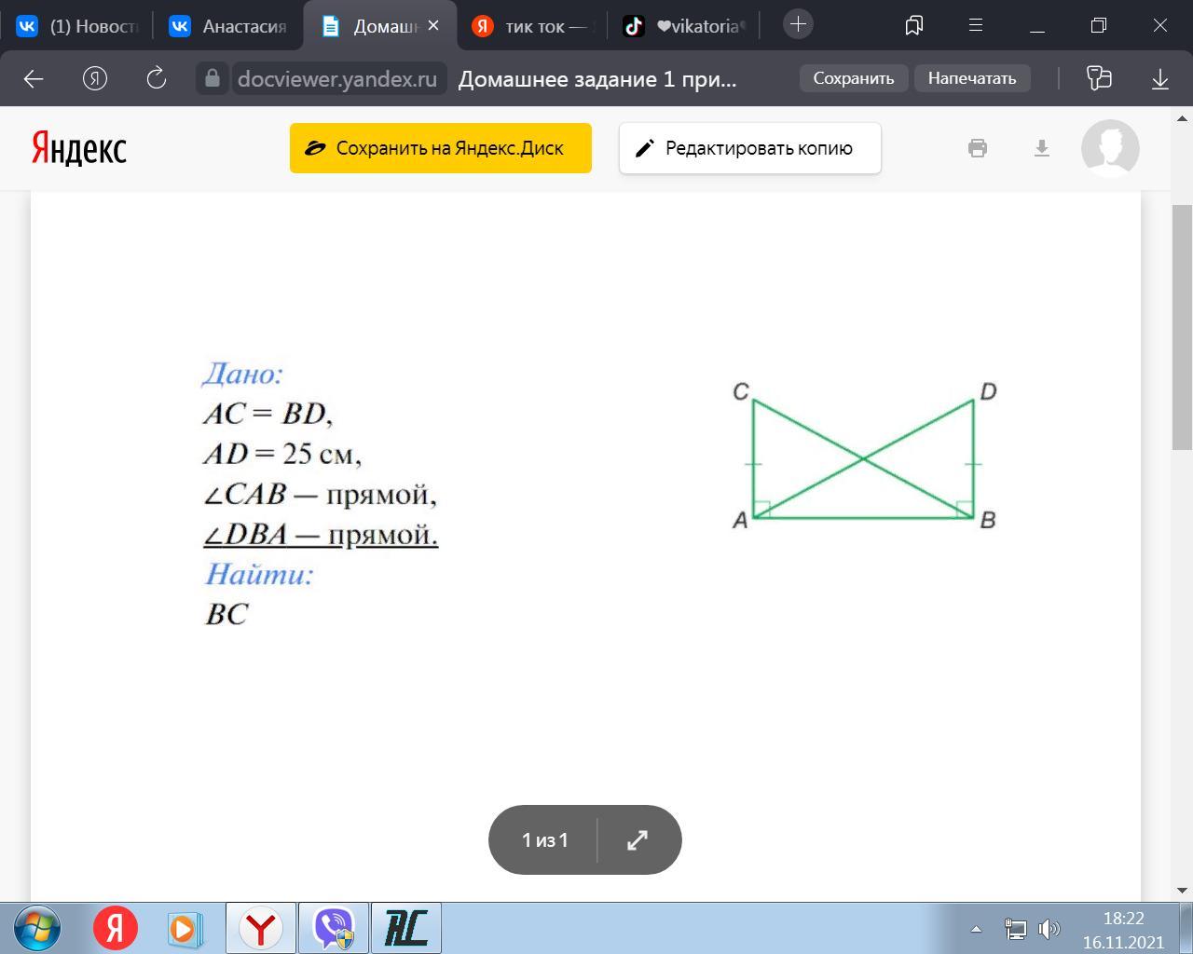Image resolution: width=1193 pixels, height=954 pixels.
Task: Click the text Дано:
Action: point(242,374)
